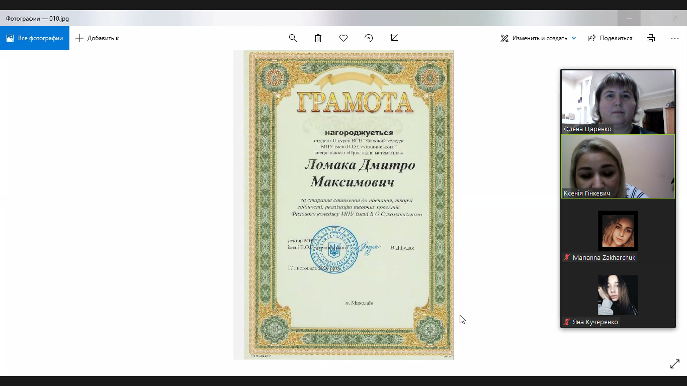Enter fullscreen with diagonal arrows icon
This screenshot has width=687, height=386.
675,364
